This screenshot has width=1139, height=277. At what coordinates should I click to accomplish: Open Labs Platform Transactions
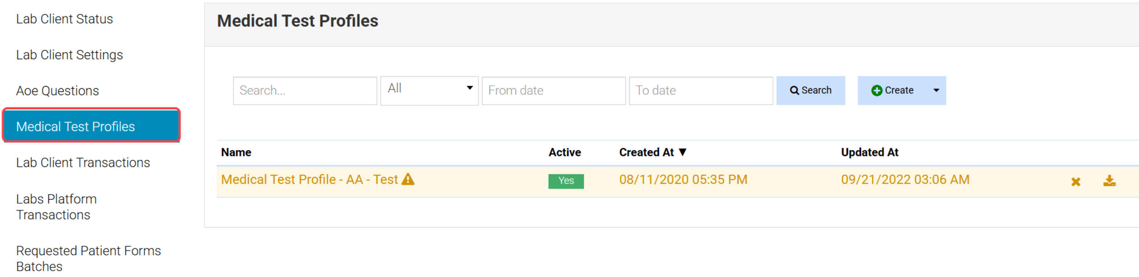pyautogui.click(x=56, y=207)
